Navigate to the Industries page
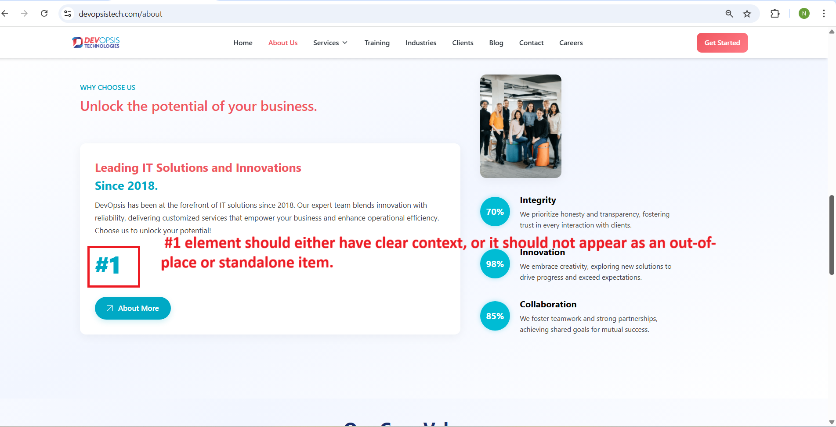This screenshot has height=427, width=836. (421, 43)
